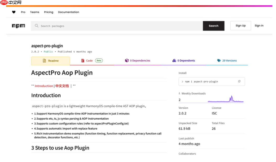Screen dimensions: 276x162
Task: Click the Sign In link
Action: coord(259,26)
